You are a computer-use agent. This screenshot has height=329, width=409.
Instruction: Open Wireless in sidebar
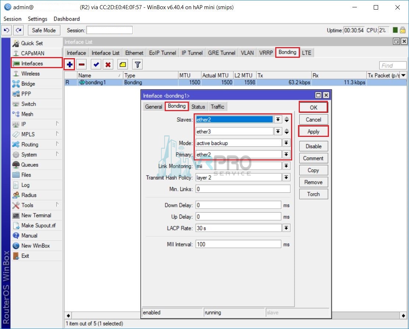pos(36,74)
